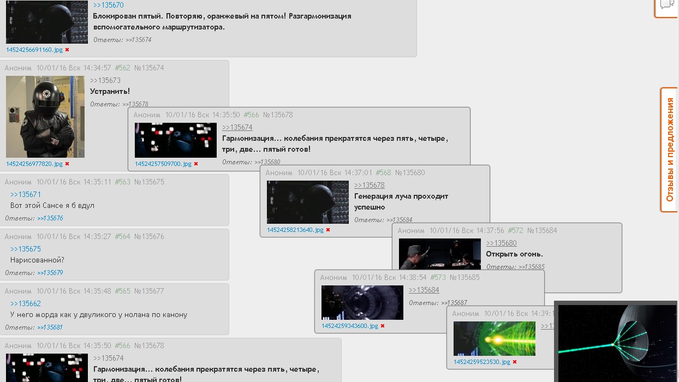The image size is (679, 382).
Task: Follow quote link >>135662 in post №135677
Action: coord(26,303)
